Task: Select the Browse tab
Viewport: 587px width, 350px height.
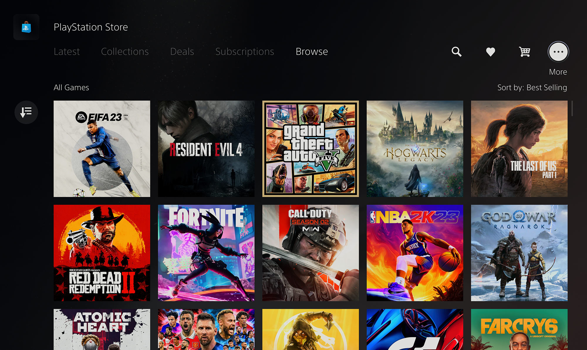Action: (x=311, y=51)
